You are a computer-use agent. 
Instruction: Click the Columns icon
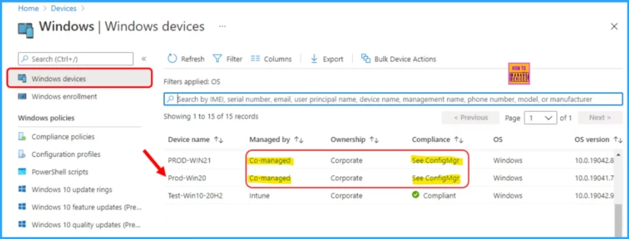pos(256,58)
